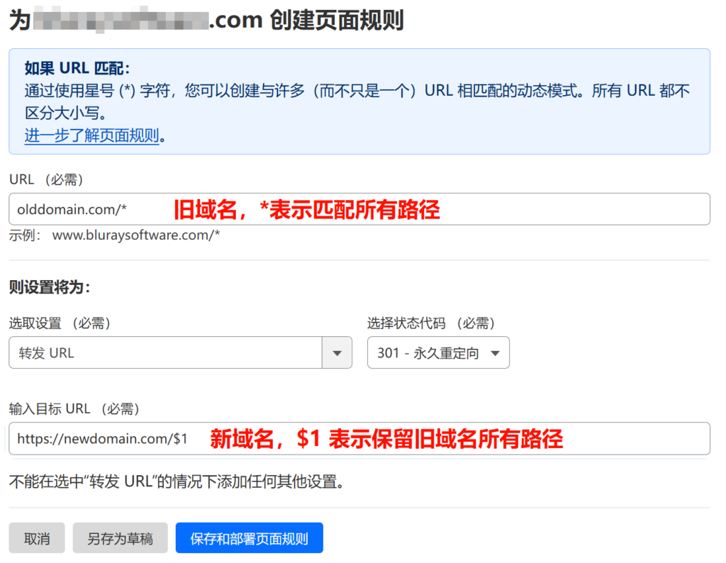Image resolution: width=726 pixels, height=563 pixels.
Task: Choose 301 - 永久重定向 status selector
Action: pos(438,352)
